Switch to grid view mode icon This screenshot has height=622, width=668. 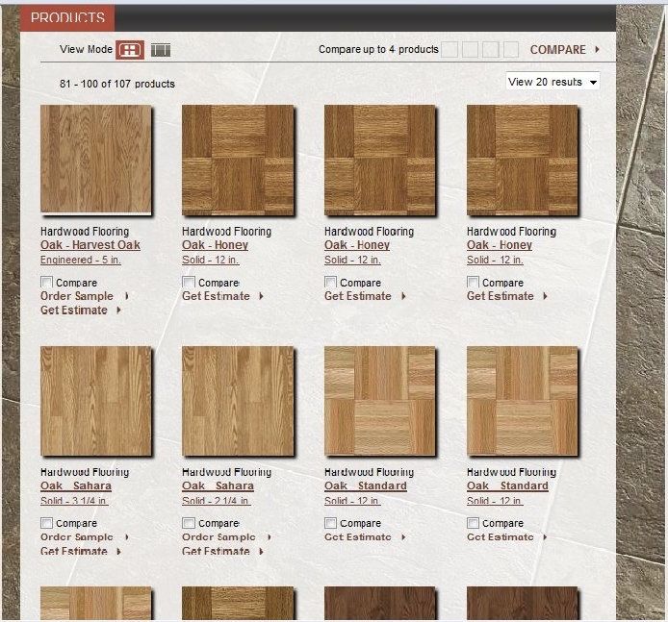130,50
